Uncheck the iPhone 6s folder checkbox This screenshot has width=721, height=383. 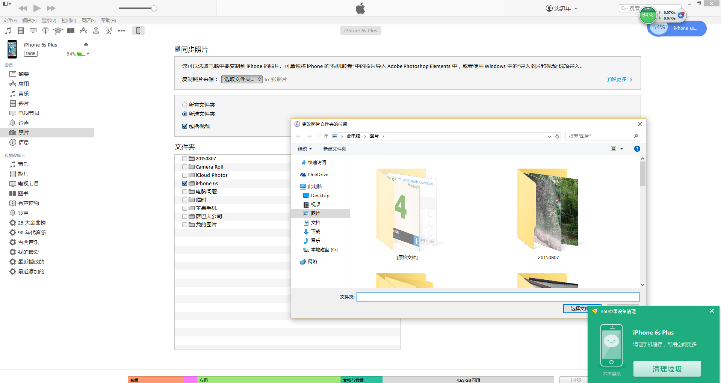click(184, 184)
